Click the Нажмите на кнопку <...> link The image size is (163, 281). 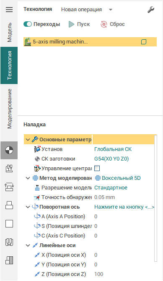124,207
